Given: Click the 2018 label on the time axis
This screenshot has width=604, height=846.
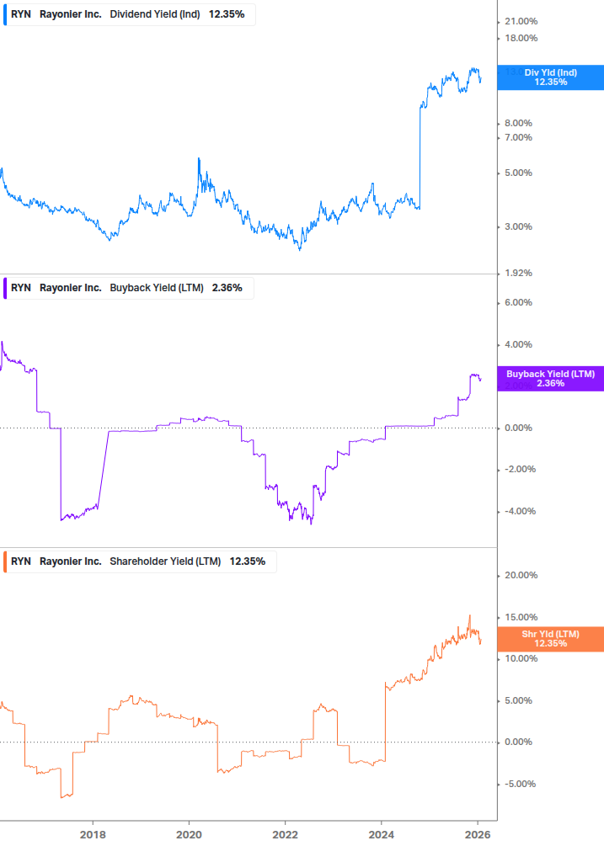Looking at the screenshot, I should pyautogui.click(x=93, y=835).
